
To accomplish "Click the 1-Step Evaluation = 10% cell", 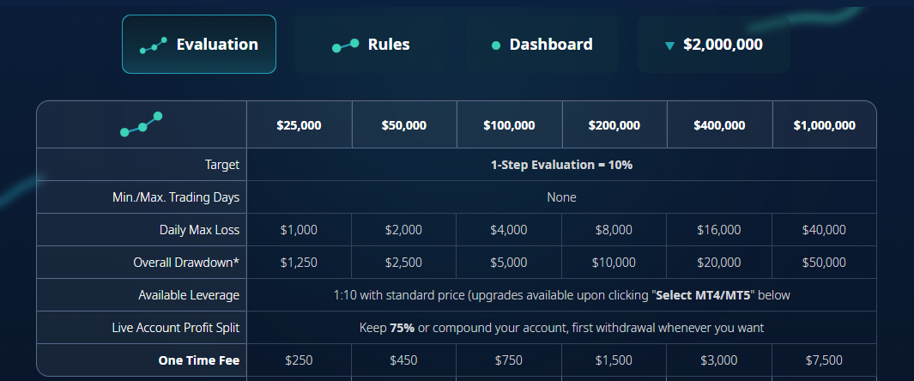I will [561, 165].
